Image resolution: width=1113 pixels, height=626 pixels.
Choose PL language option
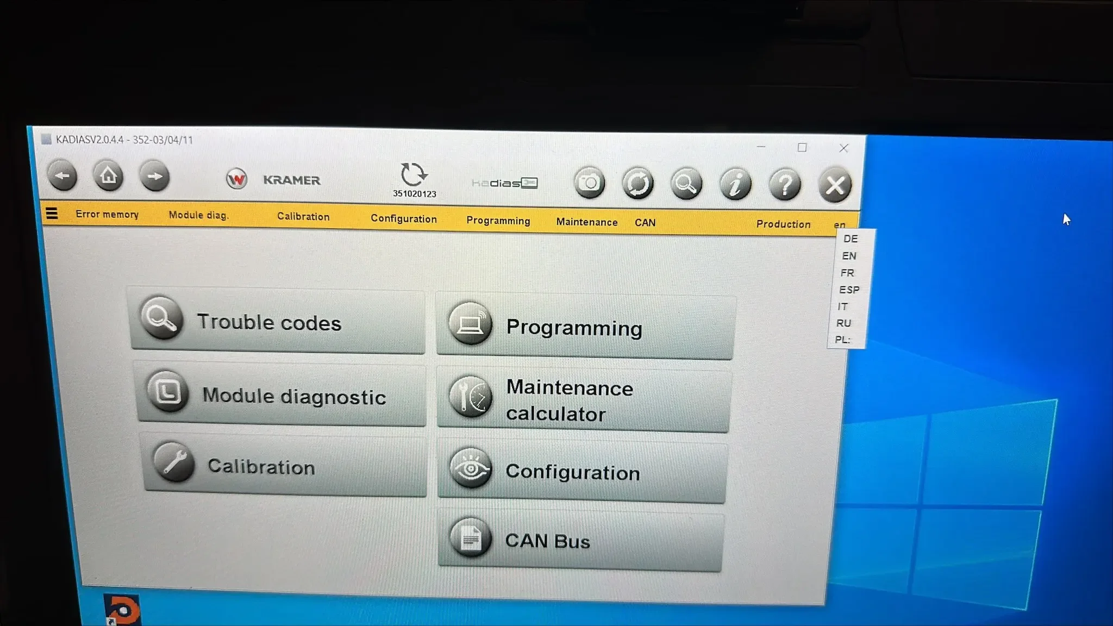[842, 340]
